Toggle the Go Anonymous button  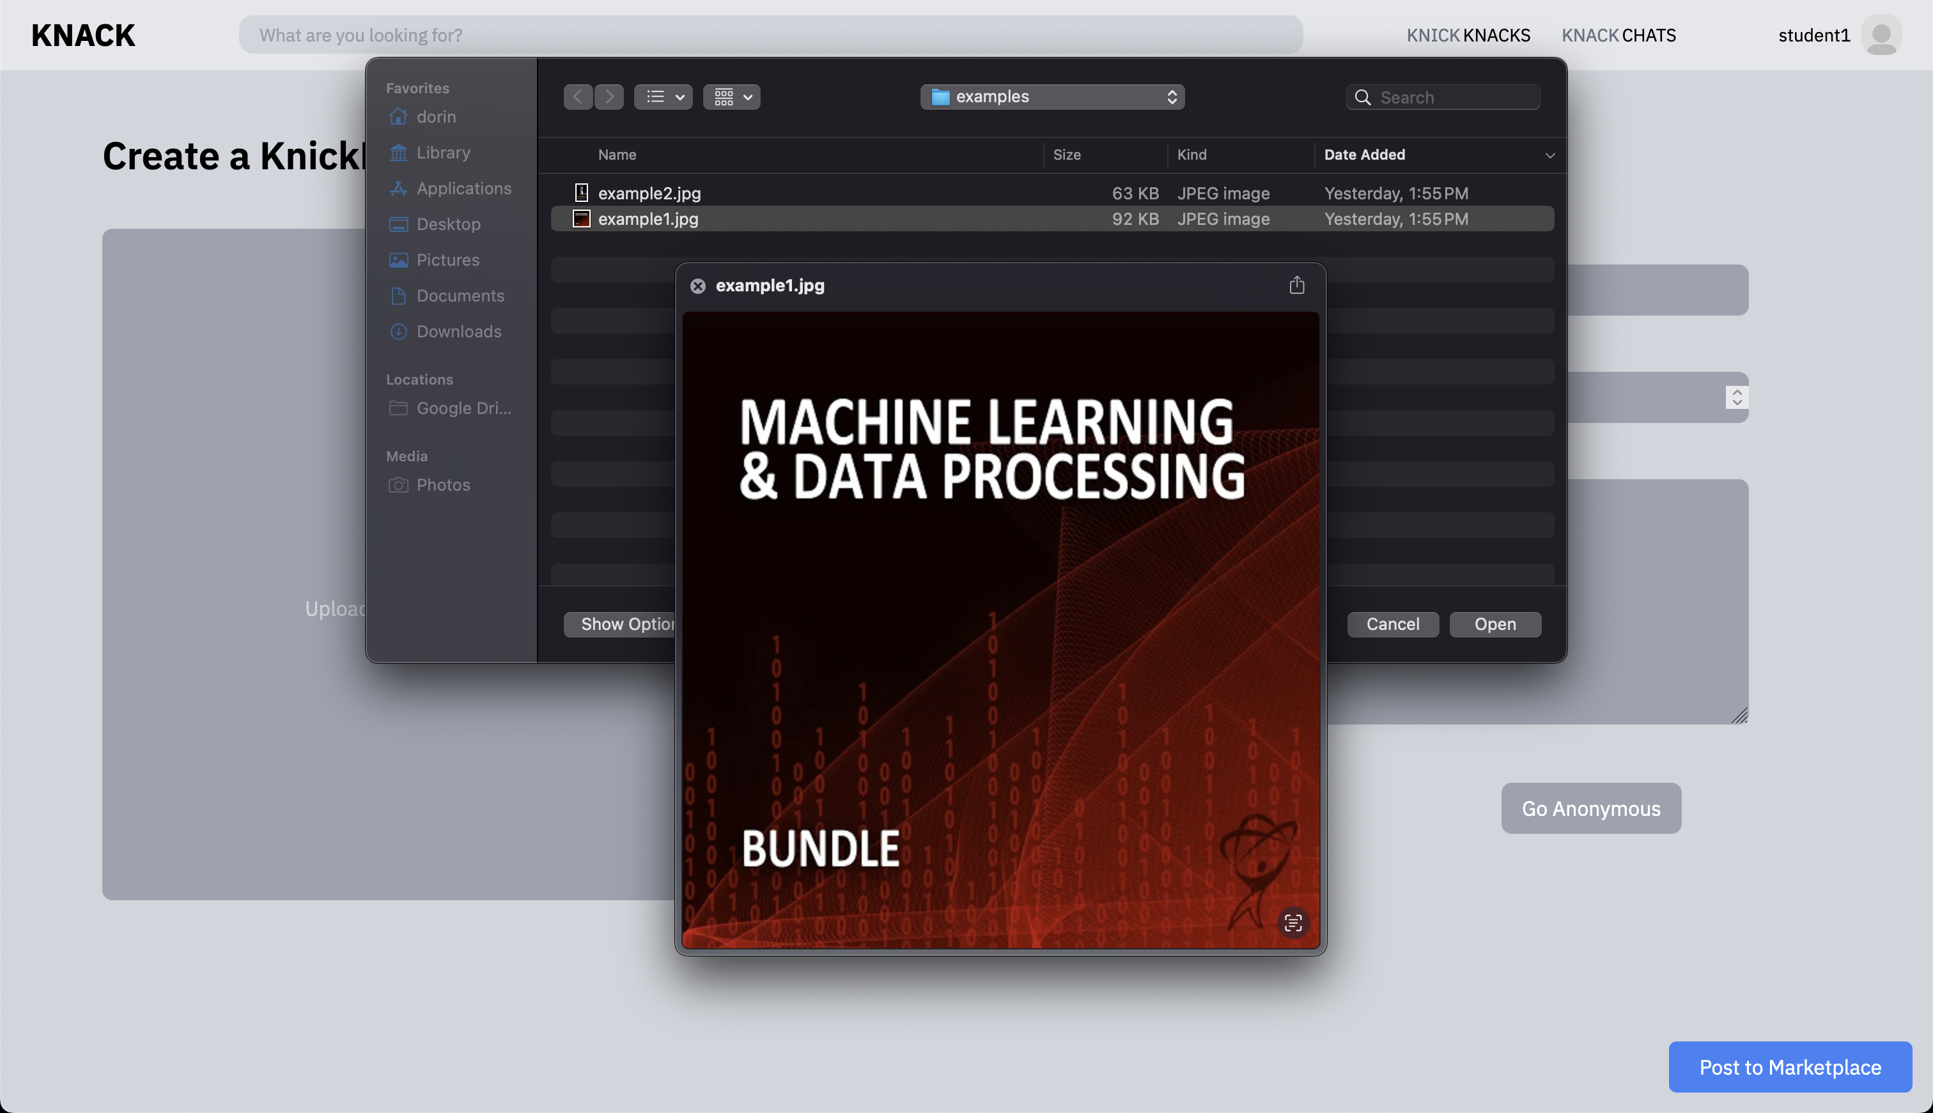tap(1590, 808)
